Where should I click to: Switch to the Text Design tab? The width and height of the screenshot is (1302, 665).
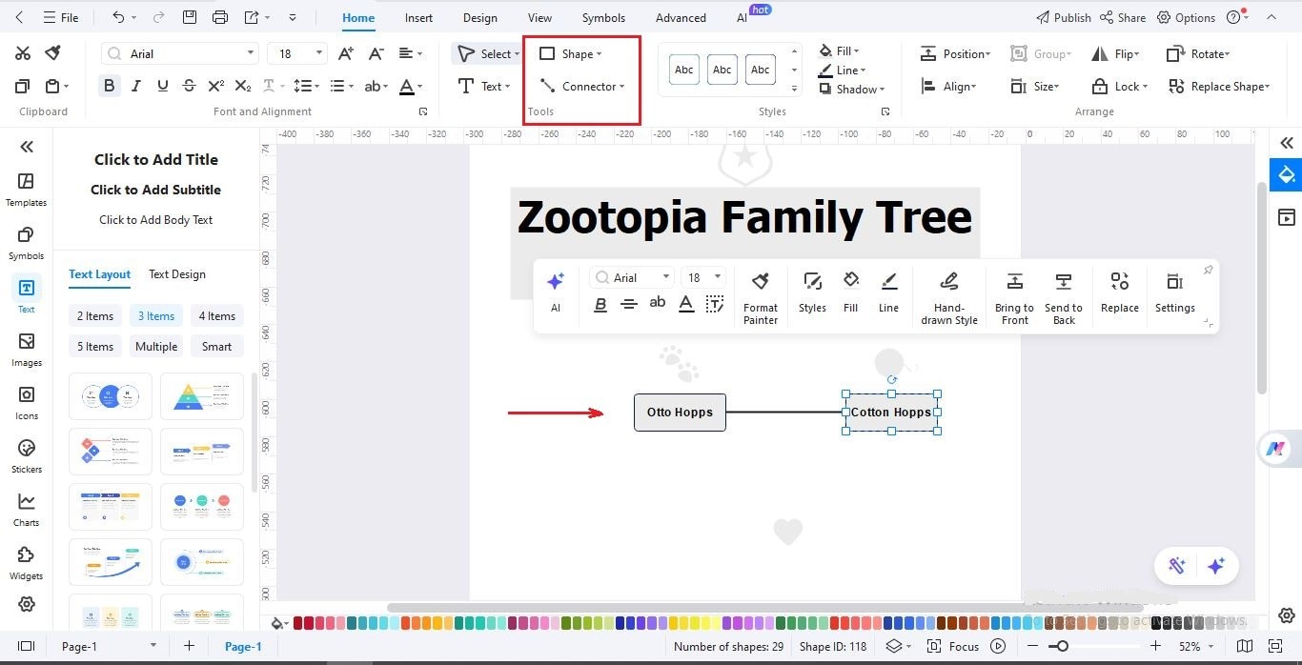177,274
